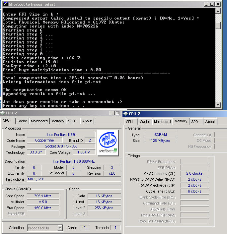This screenshot has width=227, height=234.
Task: Click the Cycle Time tRAS value '6 clocks'
Action: pyautogui.click(x=194, y=191)
